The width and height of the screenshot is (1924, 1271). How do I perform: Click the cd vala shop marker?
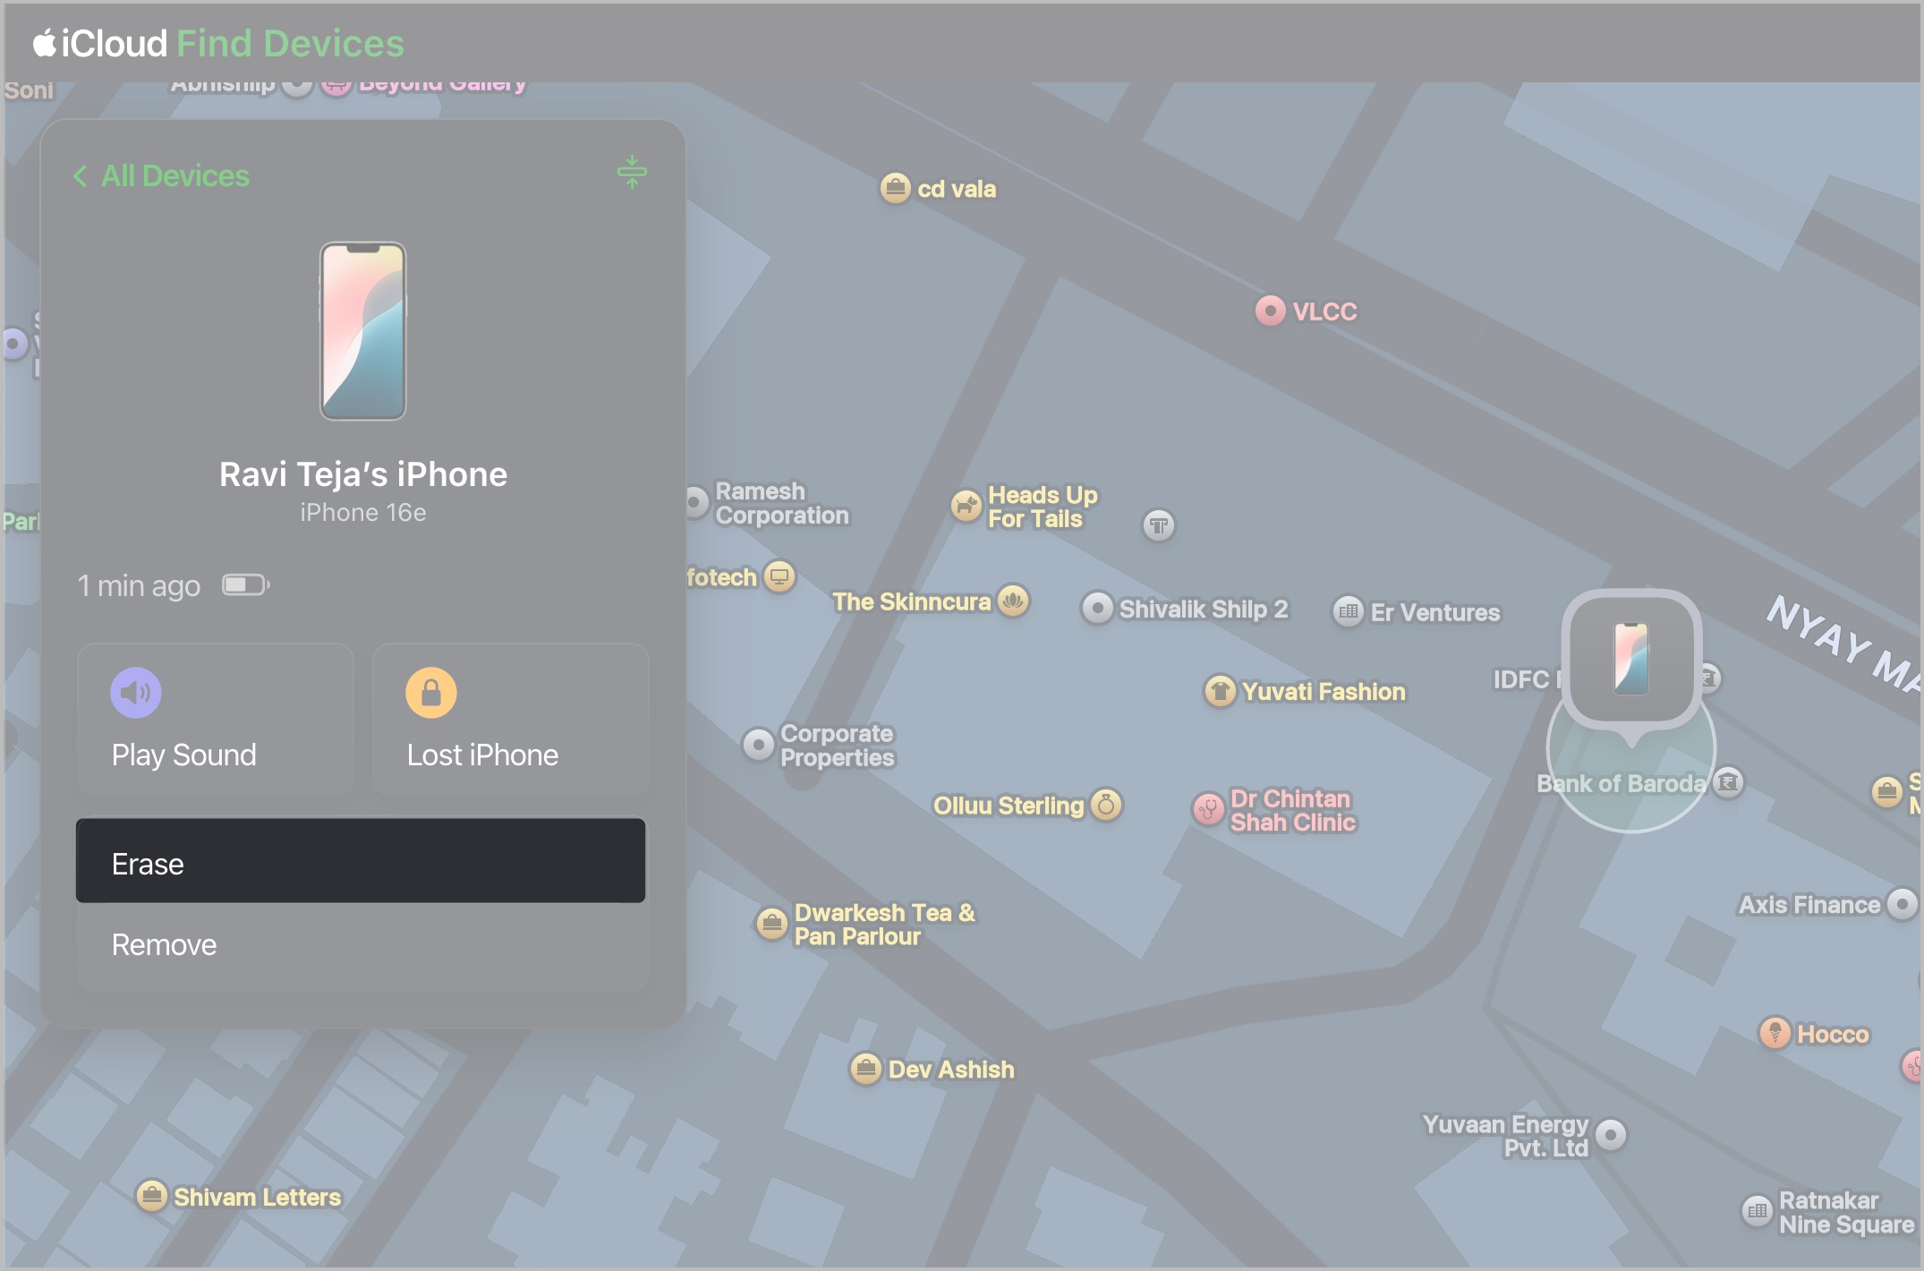(895, 188)
